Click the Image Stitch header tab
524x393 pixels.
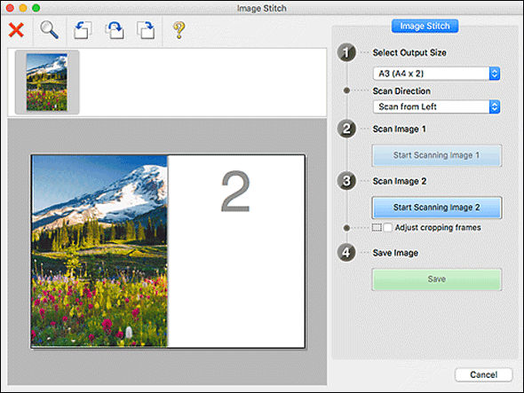[x=425, y=26]
